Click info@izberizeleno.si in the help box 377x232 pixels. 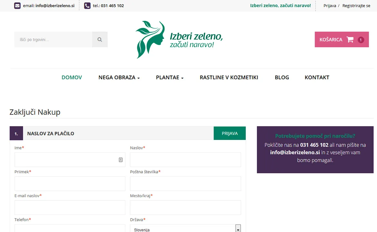295,152
